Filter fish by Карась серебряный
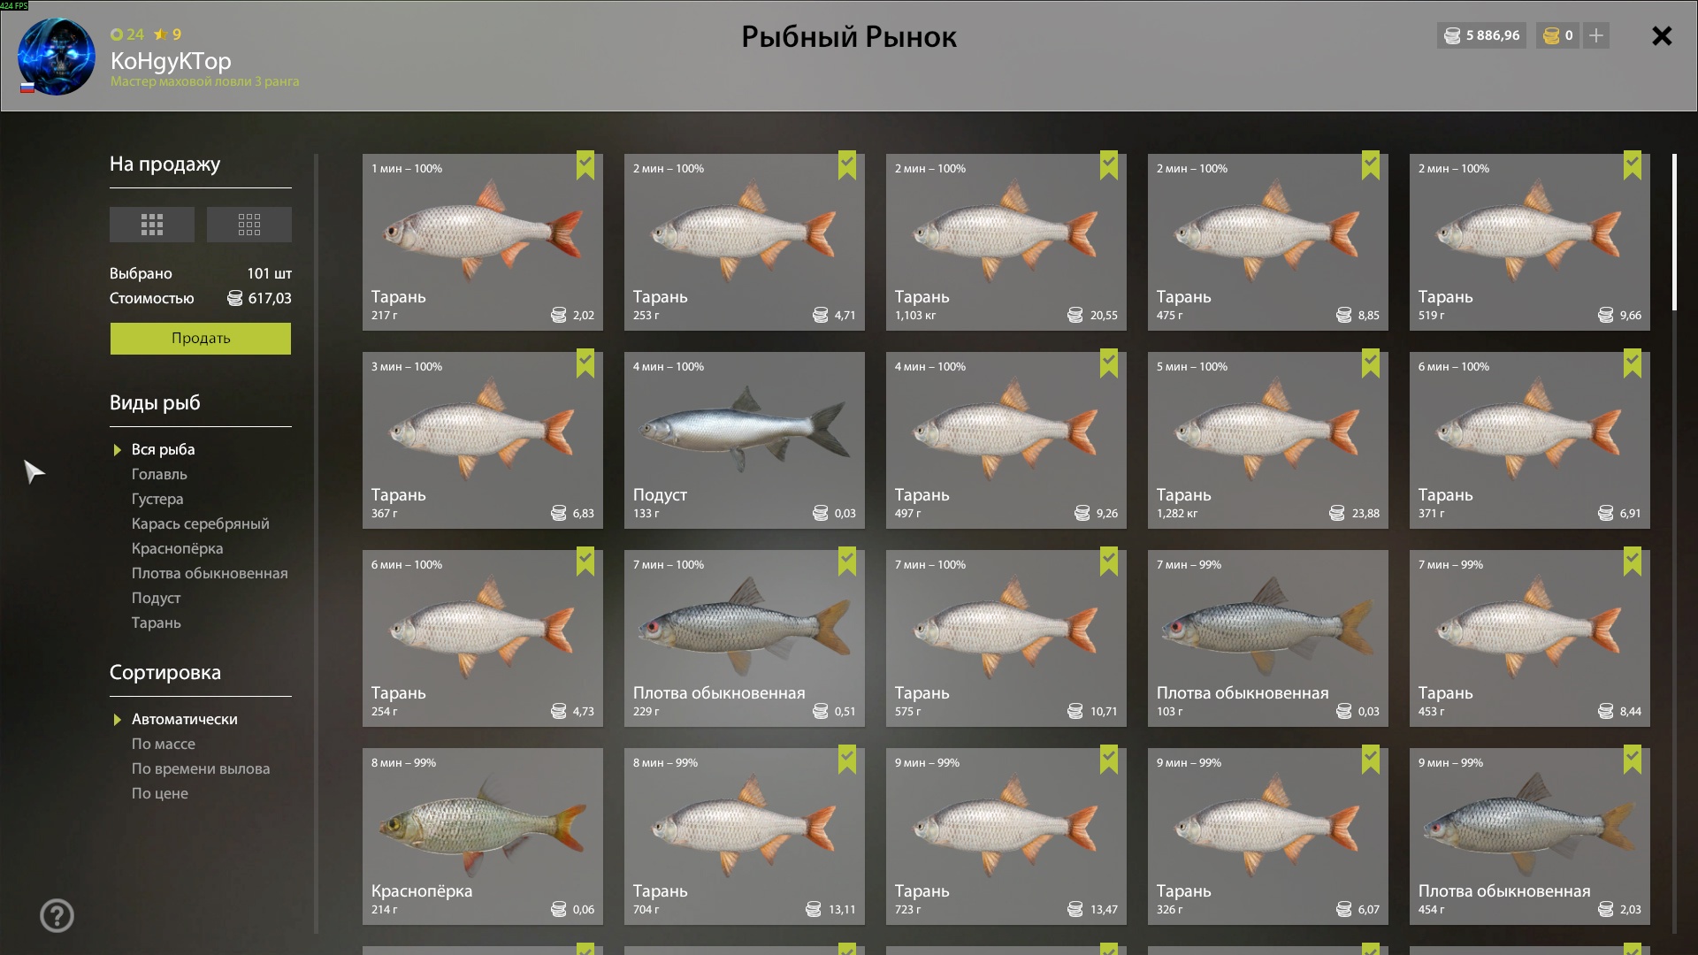The height and width of the screenshot is (955, 1698). point(201,523)
